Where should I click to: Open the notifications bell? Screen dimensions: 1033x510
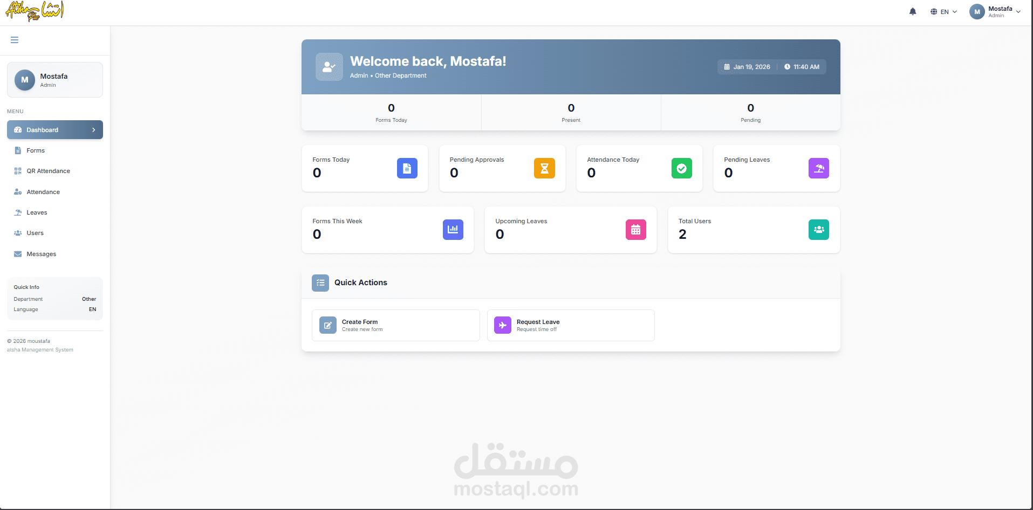pos(913,11)
